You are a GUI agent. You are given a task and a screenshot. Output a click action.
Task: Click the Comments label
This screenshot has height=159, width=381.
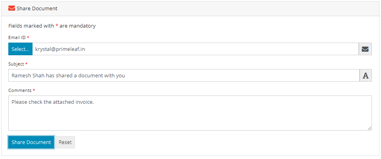click(20, 90)
